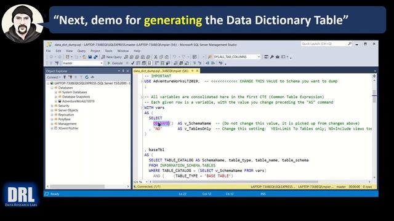
Task: Expand the Server Objects folder
Action: click(52, 110)
